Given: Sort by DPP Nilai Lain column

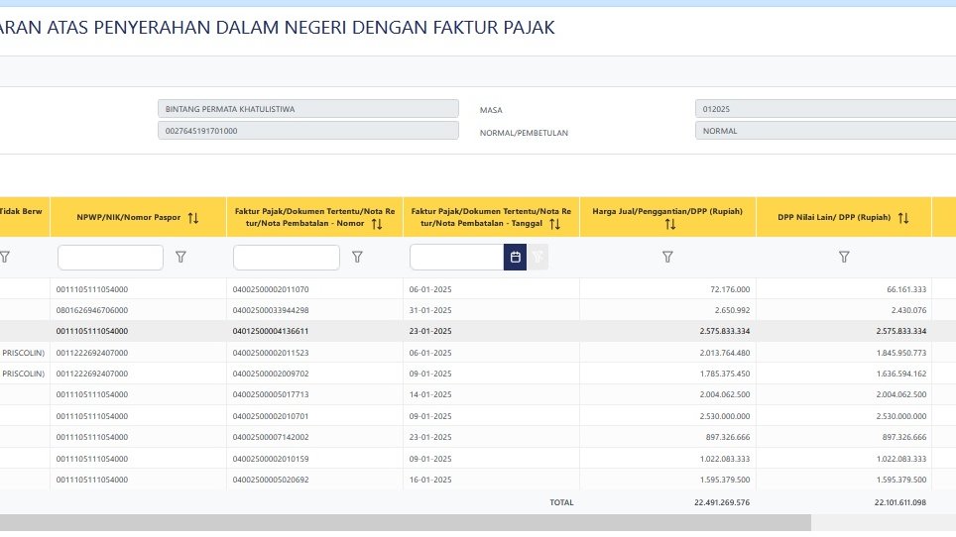Looking at the screenshot, I should [903, 218].
